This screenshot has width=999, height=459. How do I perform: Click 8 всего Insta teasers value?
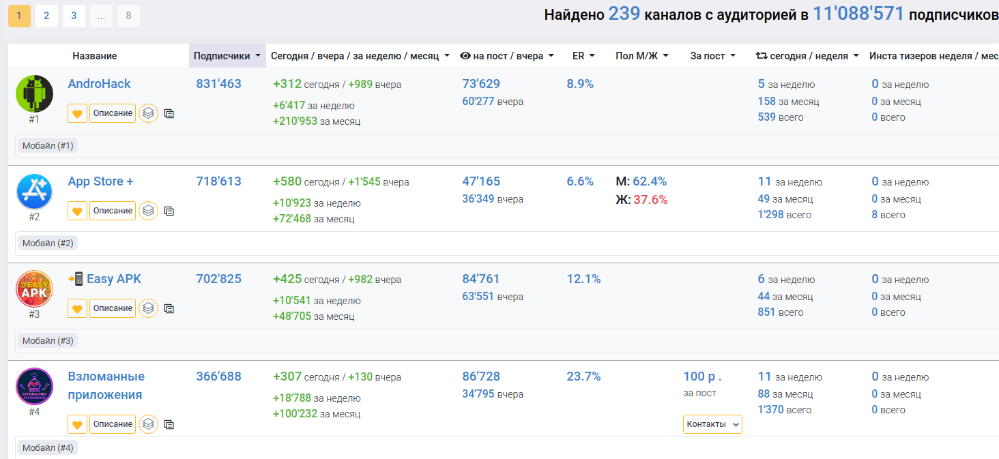pos(888,215)
